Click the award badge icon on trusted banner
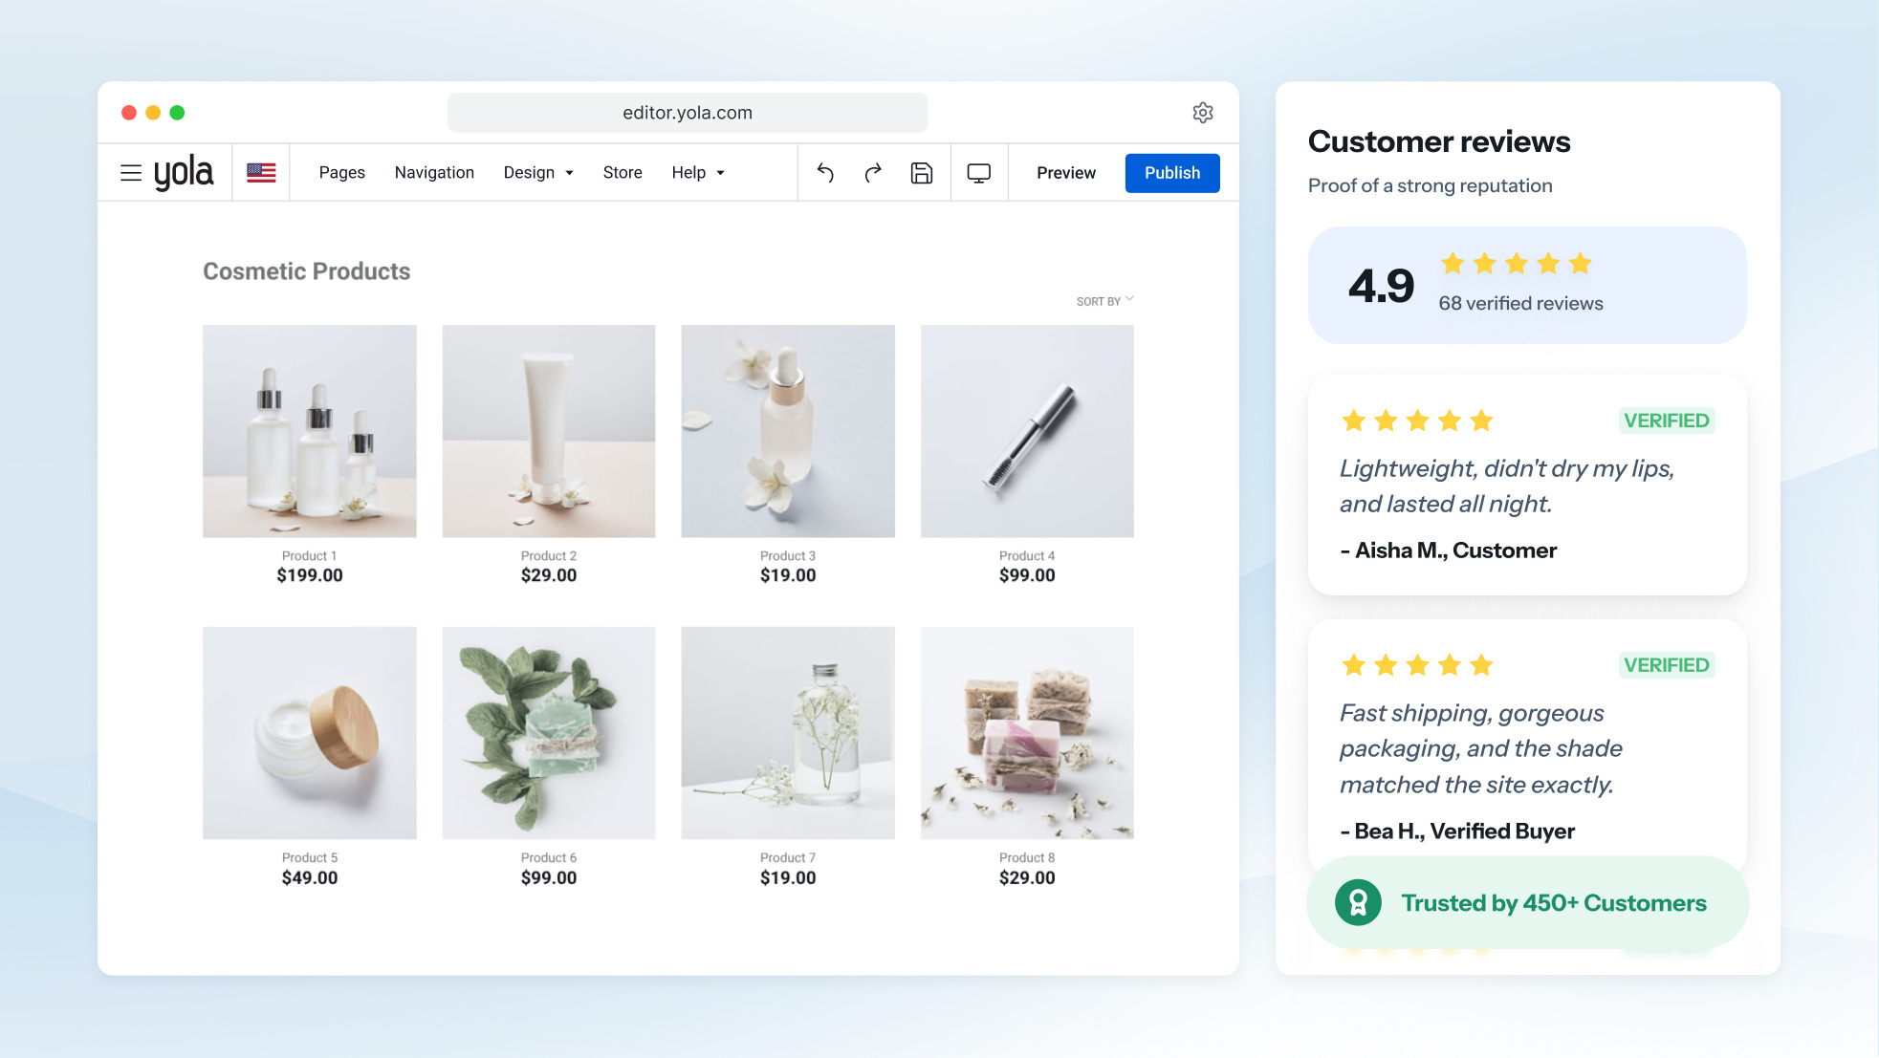The width and height of the screenshot is (1879, 1058). coord(1358,902)
